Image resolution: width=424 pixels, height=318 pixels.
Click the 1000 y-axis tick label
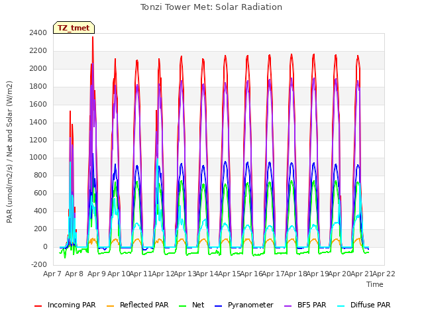(38, 158)
